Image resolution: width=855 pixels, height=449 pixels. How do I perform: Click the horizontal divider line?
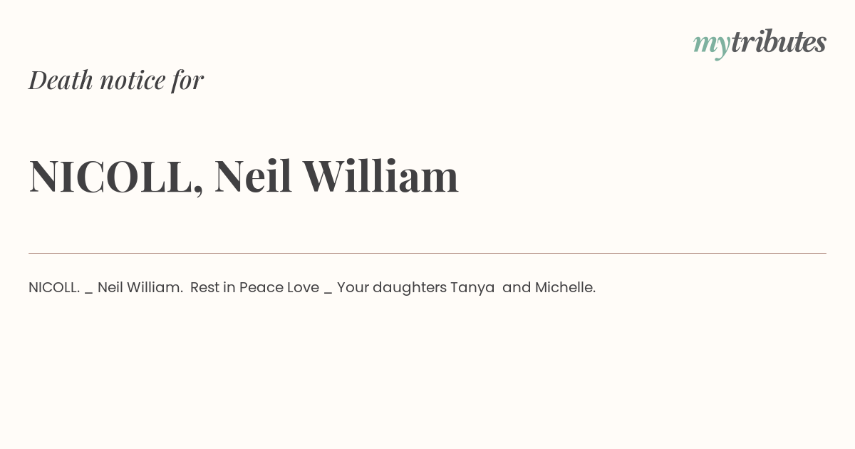tap(427, 253)
